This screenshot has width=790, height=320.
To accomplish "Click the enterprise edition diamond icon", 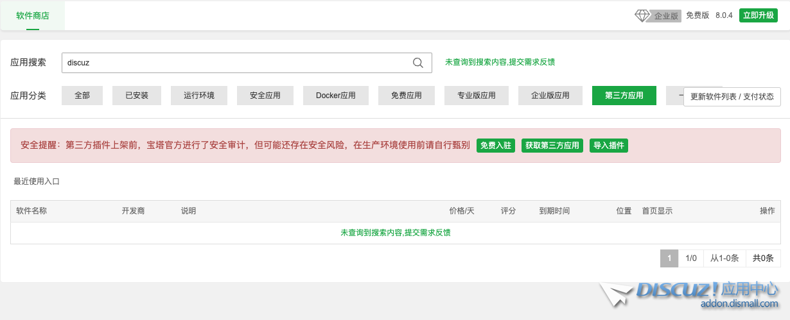I will click(x=642, y=16).
